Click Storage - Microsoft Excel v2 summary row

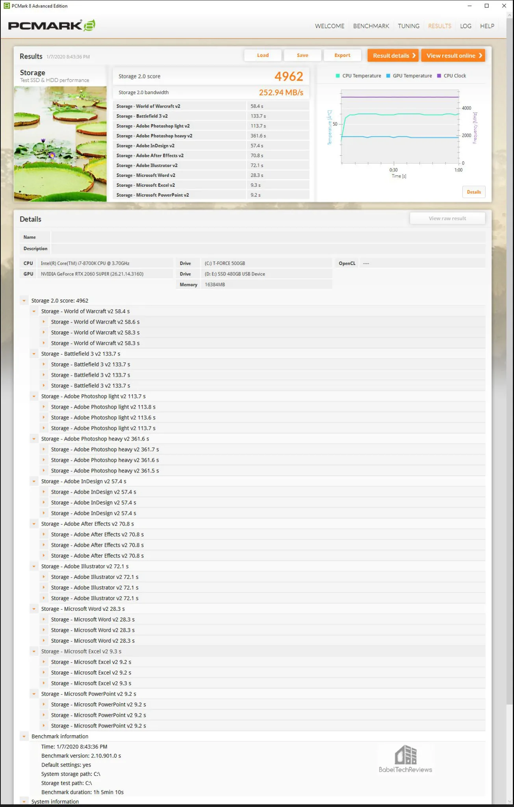[211, 185]
